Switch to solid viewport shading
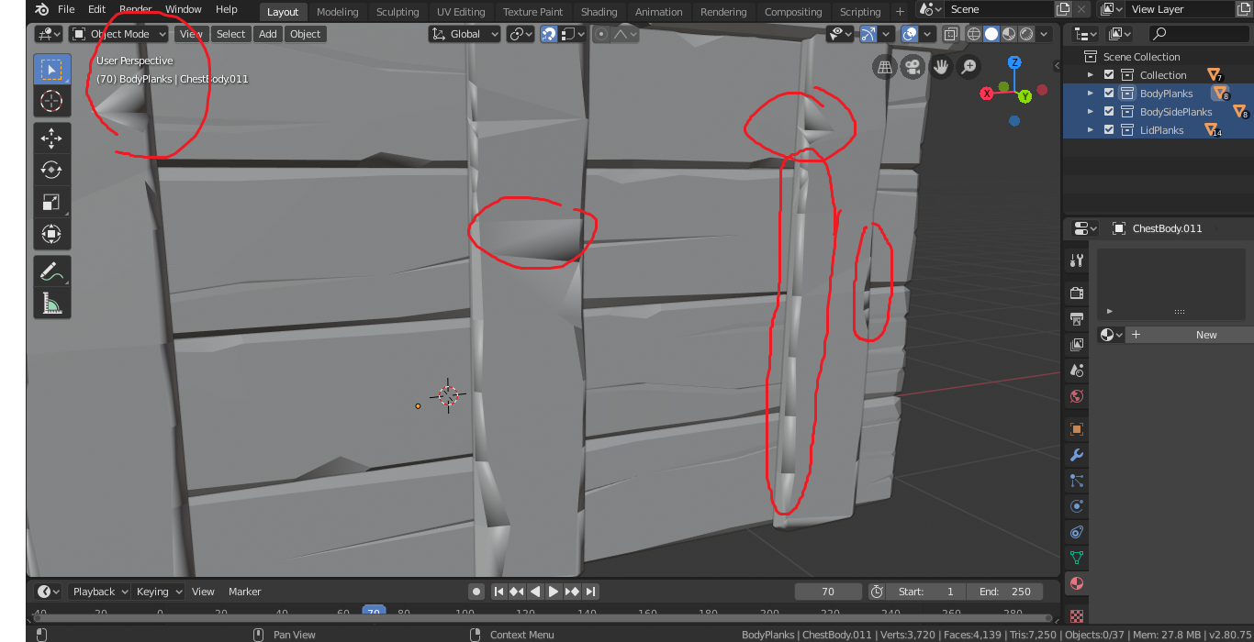The image size is (1254, 642). tap(991, 34)
